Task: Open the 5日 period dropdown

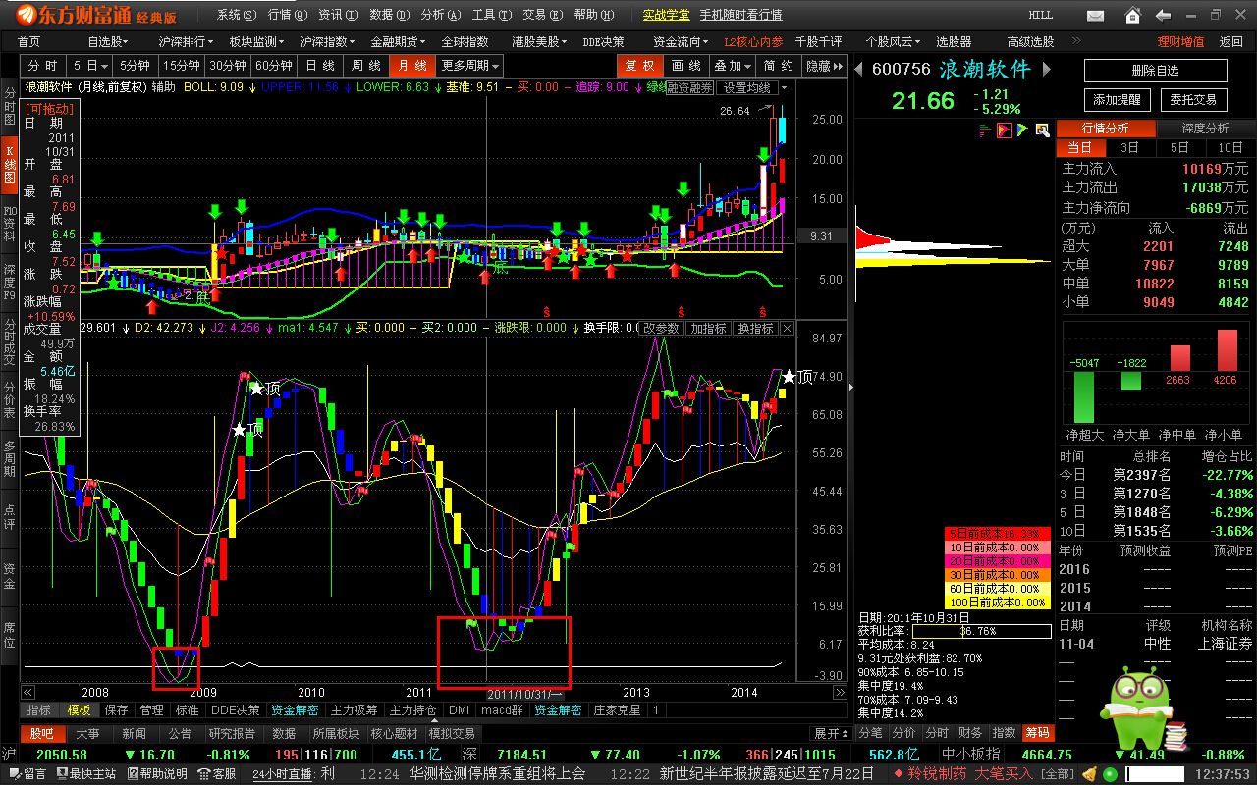Action: 91,66
